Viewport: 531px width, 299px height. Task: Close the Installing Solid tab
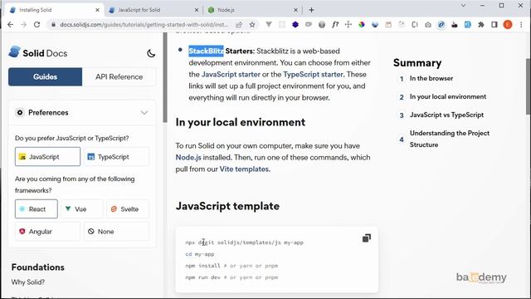[x=98, y=10]
